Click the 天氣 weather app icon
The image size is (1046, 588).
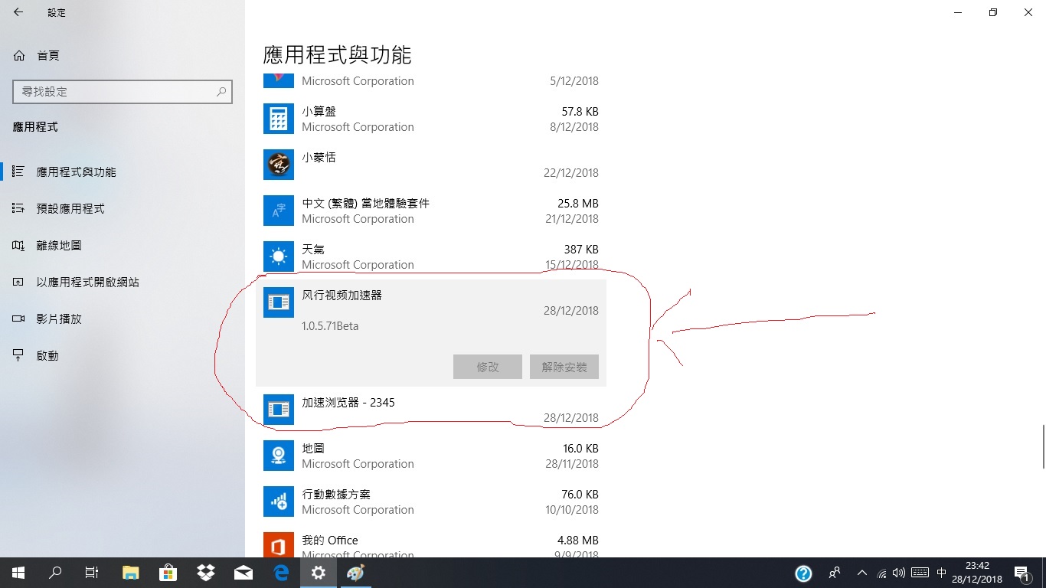pos(278,256)
